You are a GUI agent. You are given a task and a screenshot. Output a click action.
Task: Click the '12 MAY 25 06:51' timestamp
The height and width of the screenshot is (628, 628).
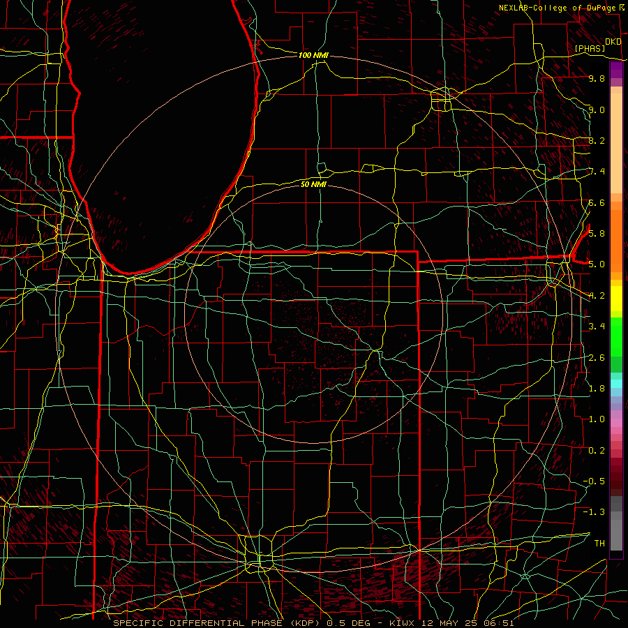click(x=468, y=623)
